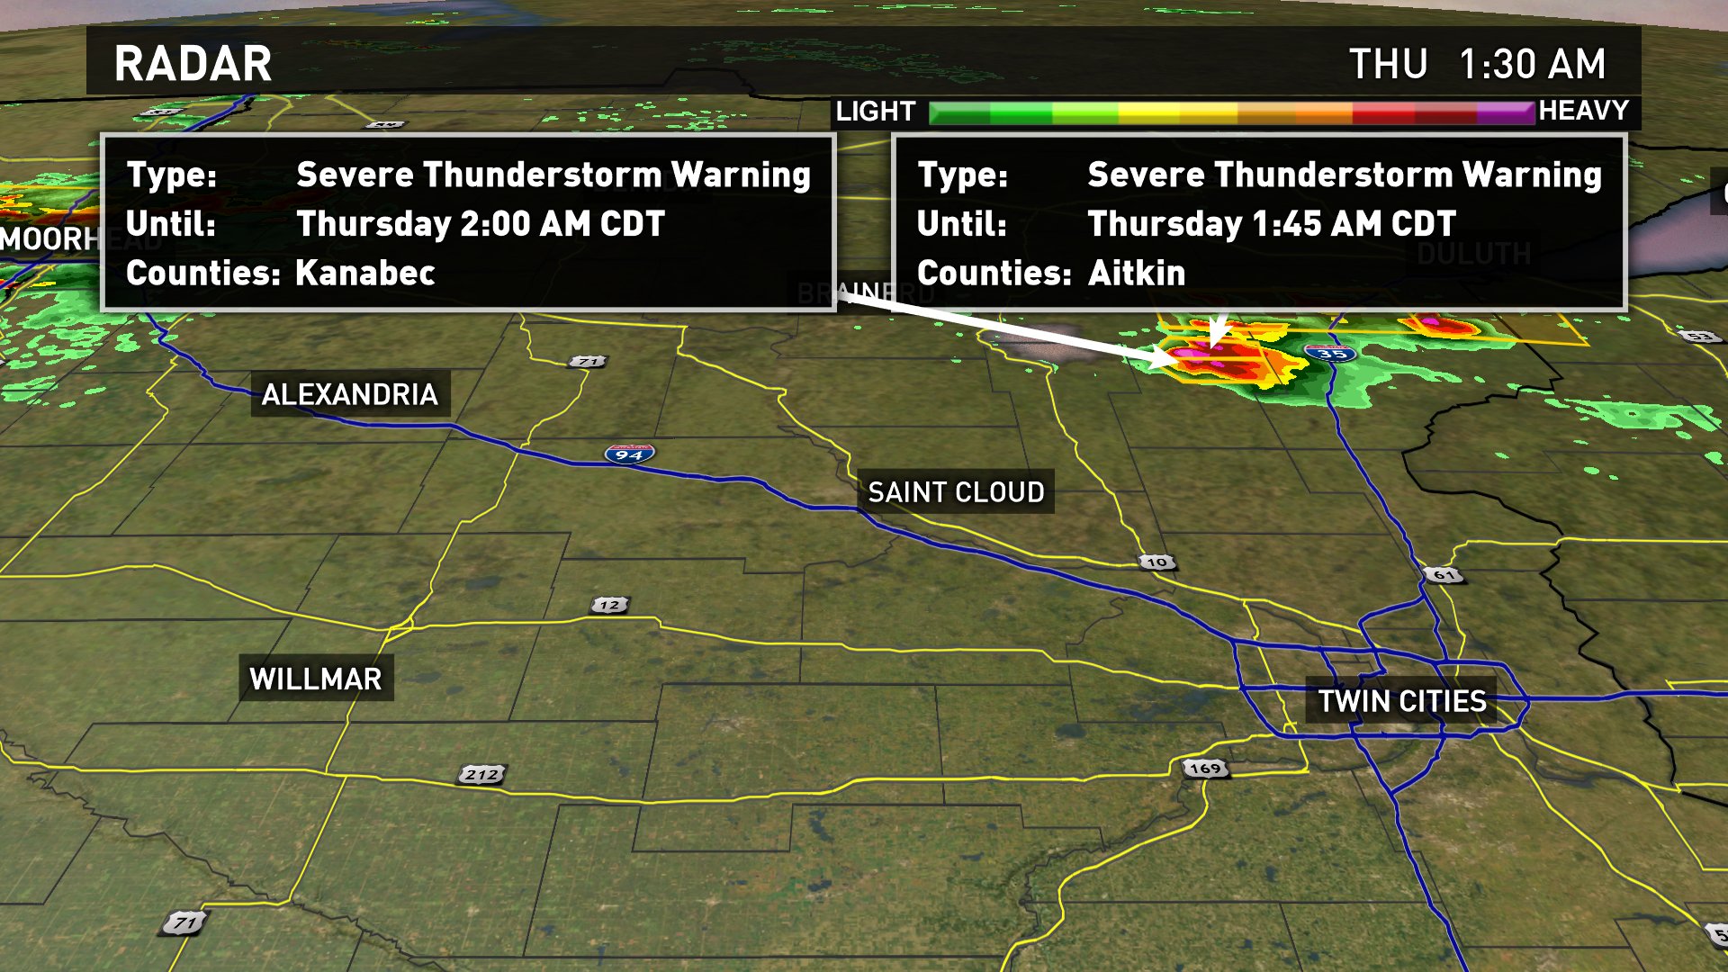
Task: Click the ALEXANDRIA city label
Action: (352, 393)
